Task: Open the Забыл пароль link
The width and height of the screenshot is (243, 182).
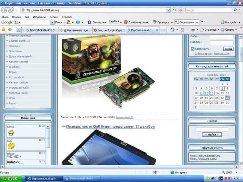Action: pyautogui.click(x=203, y=53)
